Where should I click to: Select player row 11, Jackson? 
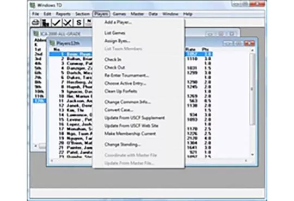click(131, 101)
